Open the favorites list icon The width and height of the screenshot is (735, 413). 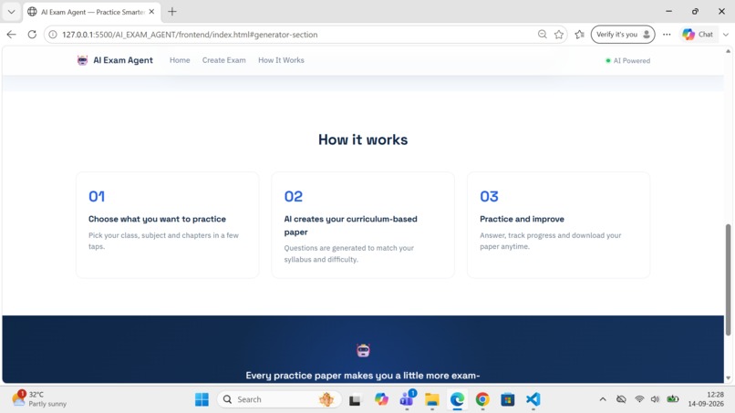pyautogui.click(x=579, y=35)
